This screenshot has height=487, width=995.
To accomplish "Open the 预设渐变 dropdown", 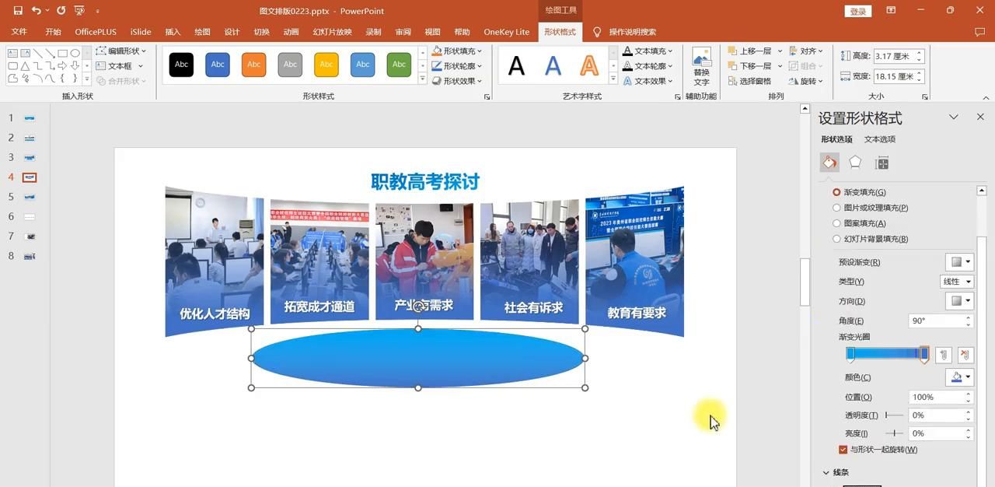I will pos(962,263).
